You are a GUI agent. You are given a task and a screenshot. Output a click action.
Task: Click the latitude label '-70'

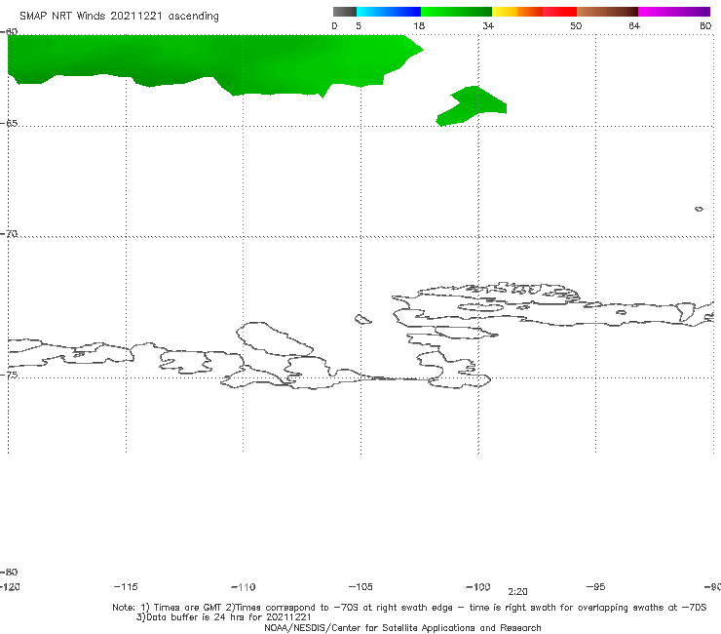pos(9,233)
